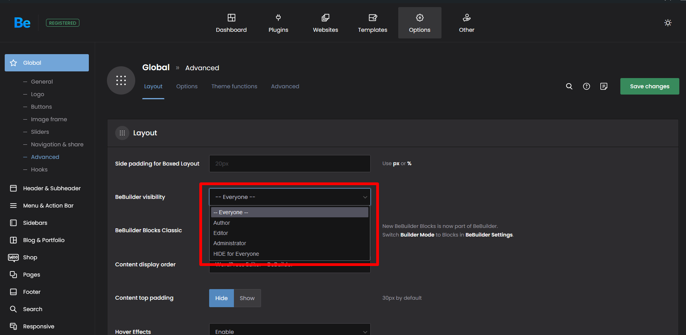Click the Layout section grid icon

(122, 133)
